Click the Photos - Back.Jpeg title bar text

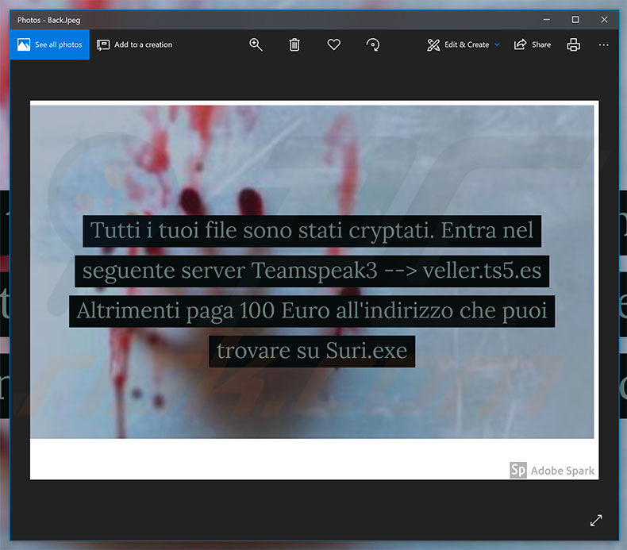click(49, 19)
